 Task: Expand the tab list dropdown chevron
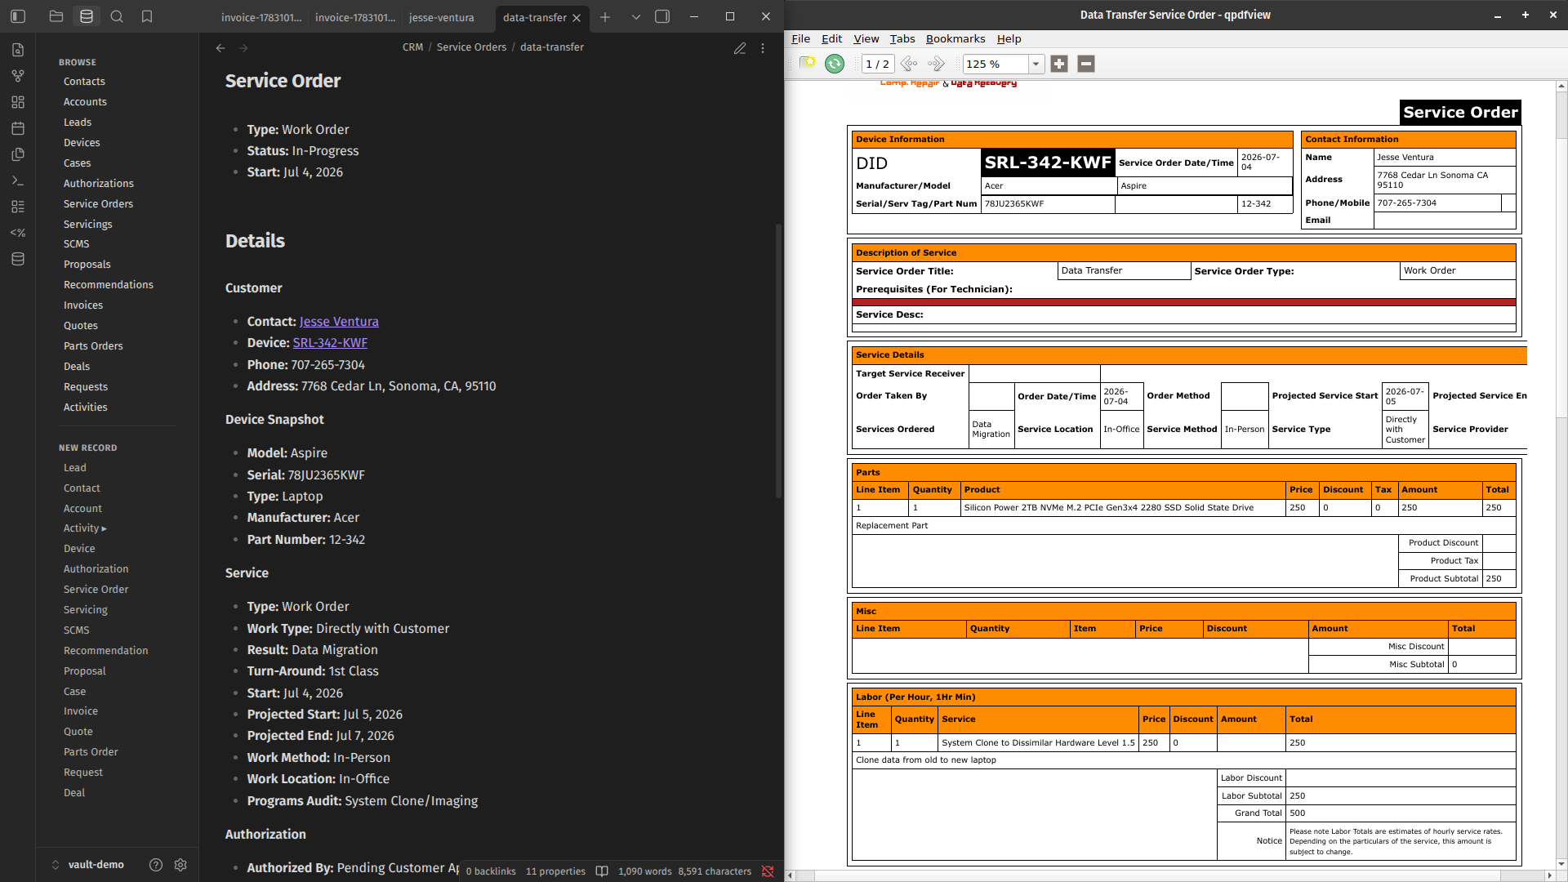pyautogui.click(x=636, y=16)
